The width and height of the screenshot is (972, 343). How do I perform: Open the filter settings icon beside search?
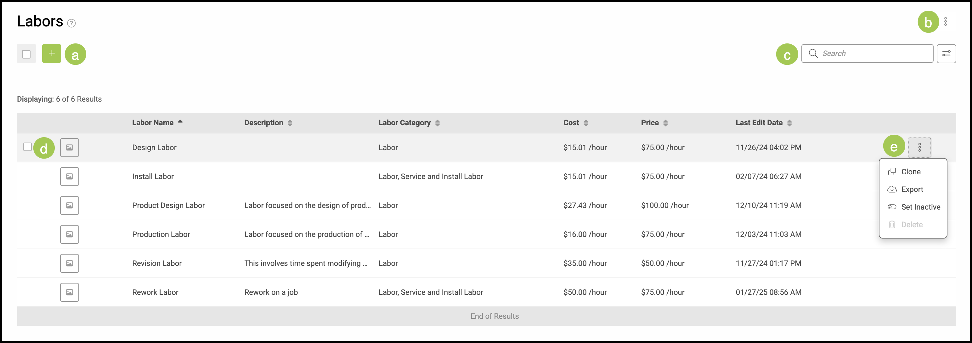946,53
